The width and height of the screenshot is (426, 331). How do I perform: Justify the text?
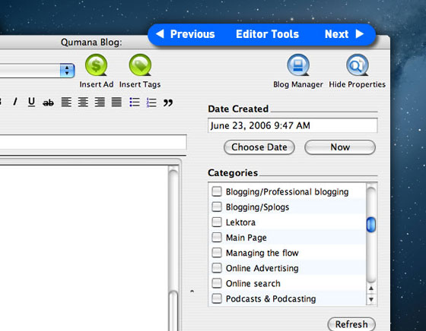pos(116,102)
